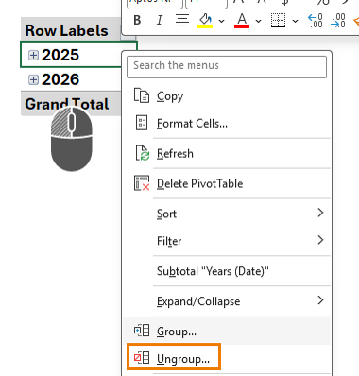359x376 pixels.
Task: Click Decrease Decimal icon
Action: click(x=338, y=21)
